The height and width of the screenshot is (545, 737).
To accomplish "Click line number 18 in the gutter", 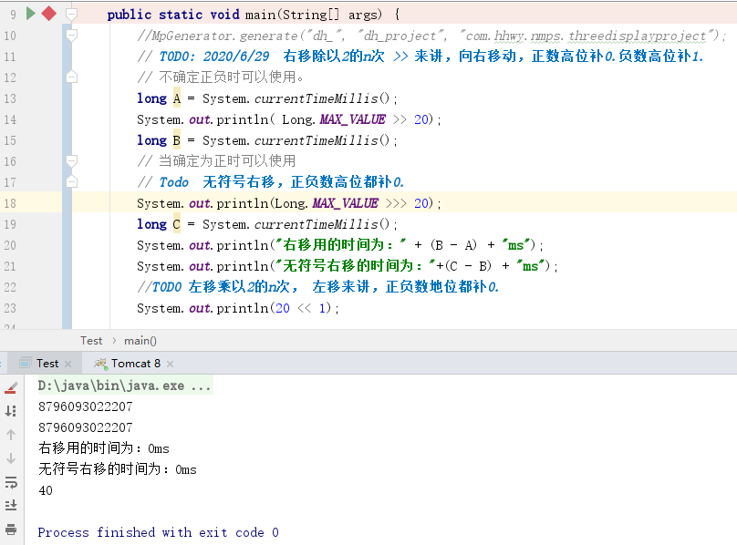I will [x=10, y=203].
